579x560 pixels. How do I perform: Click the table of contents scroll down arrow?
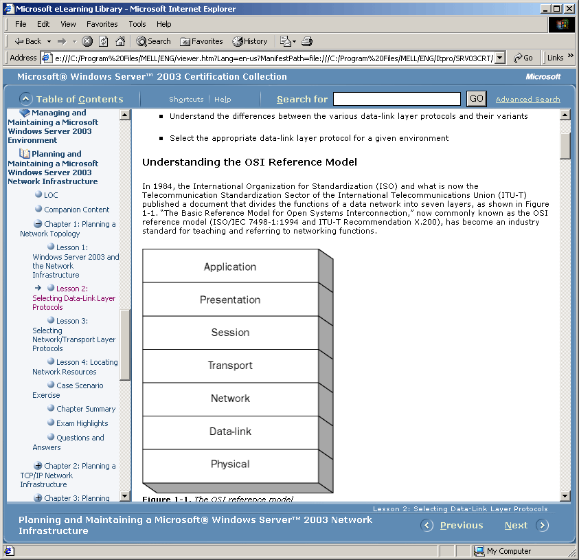(x=125, y=496)
